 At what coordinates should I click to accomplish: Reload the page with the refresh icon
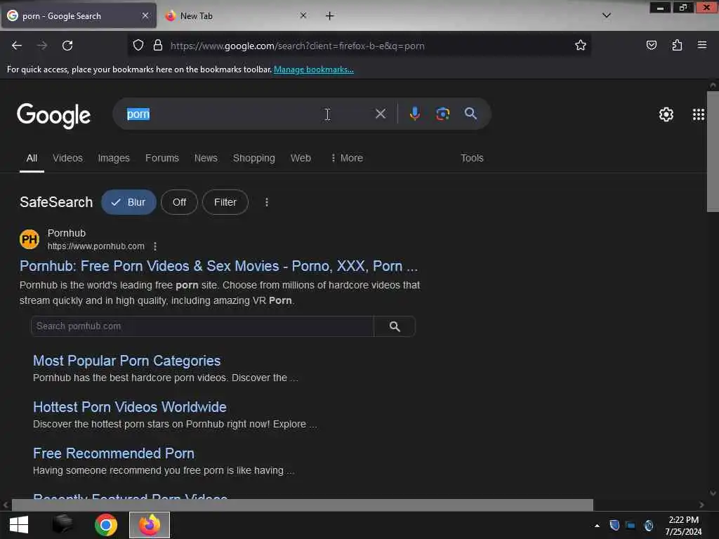67,46
